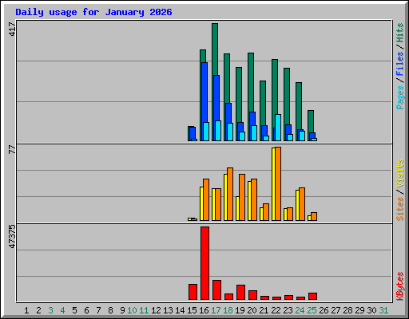Click the red KBytes bar for day 15
Image resolution: width=409 pixels, height=319 pixels.
(193, 292)
